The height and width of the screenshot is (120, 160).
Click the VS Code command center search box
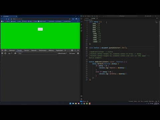[122, 16]
